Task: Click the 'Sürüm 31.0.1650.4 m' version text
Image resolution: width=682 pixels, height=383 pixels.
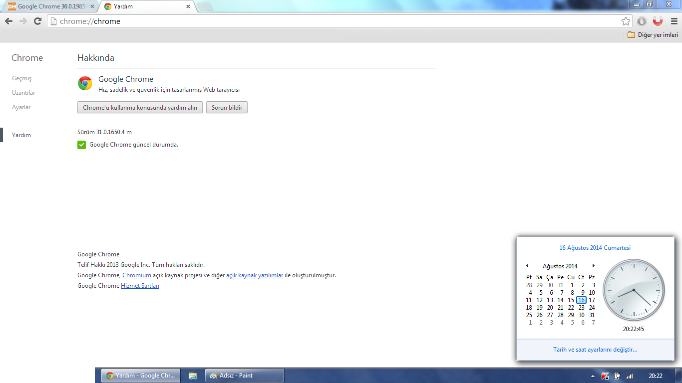Action: click(x=105, y=132)
